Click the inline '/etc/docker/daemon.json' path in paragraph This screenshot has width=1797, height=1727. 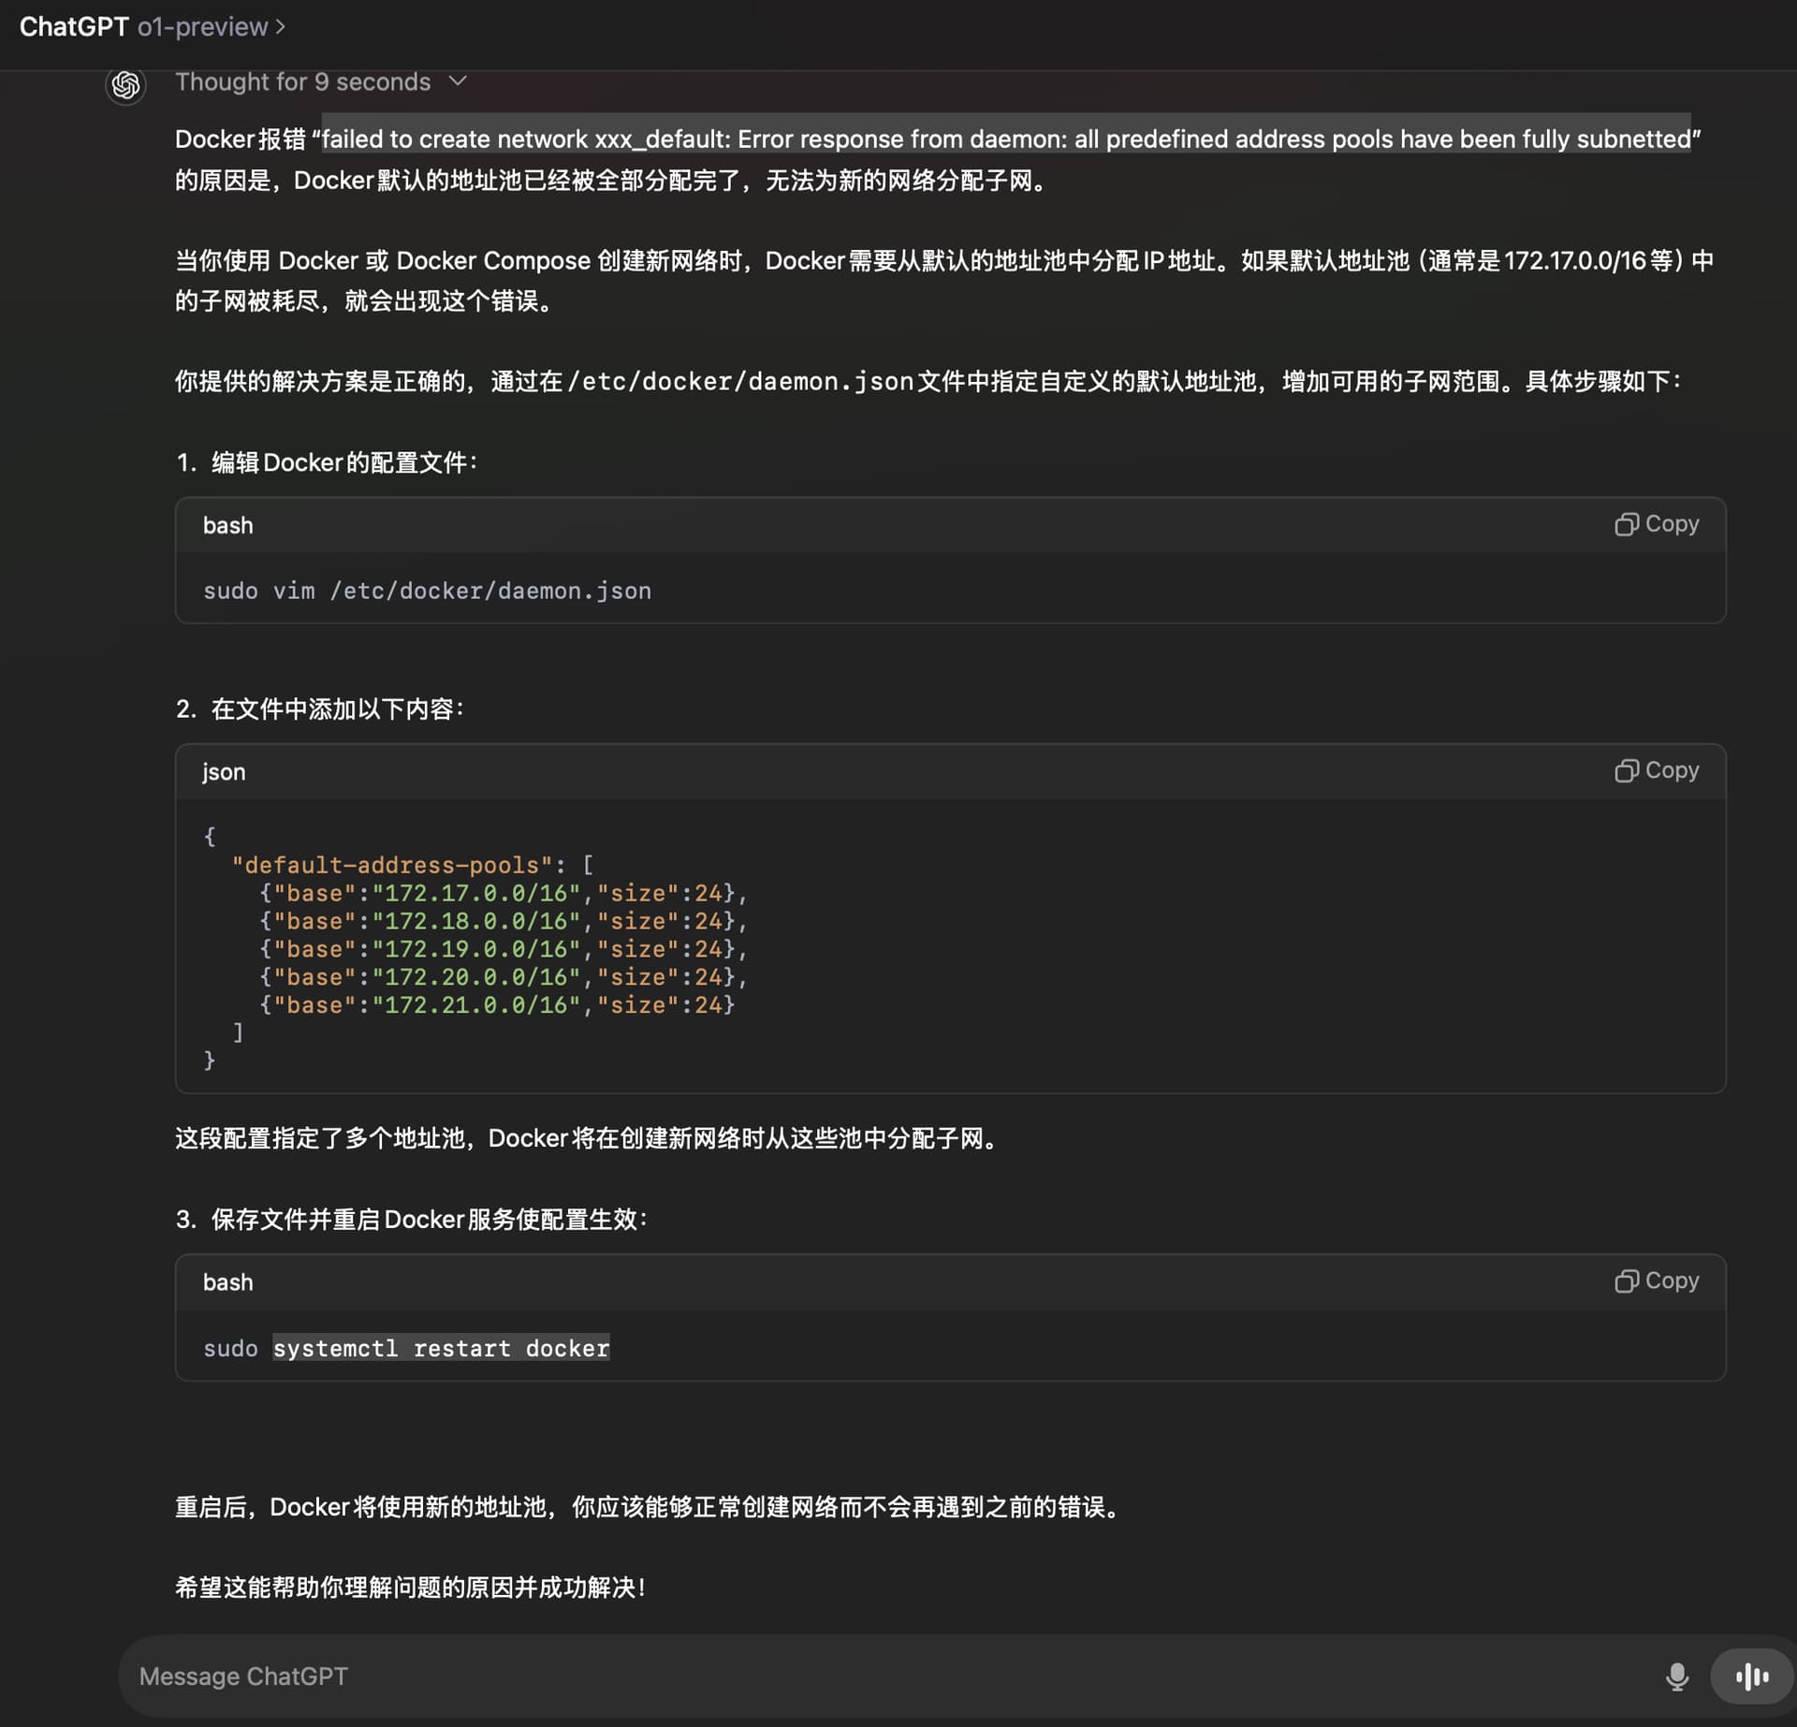[740, 382]
